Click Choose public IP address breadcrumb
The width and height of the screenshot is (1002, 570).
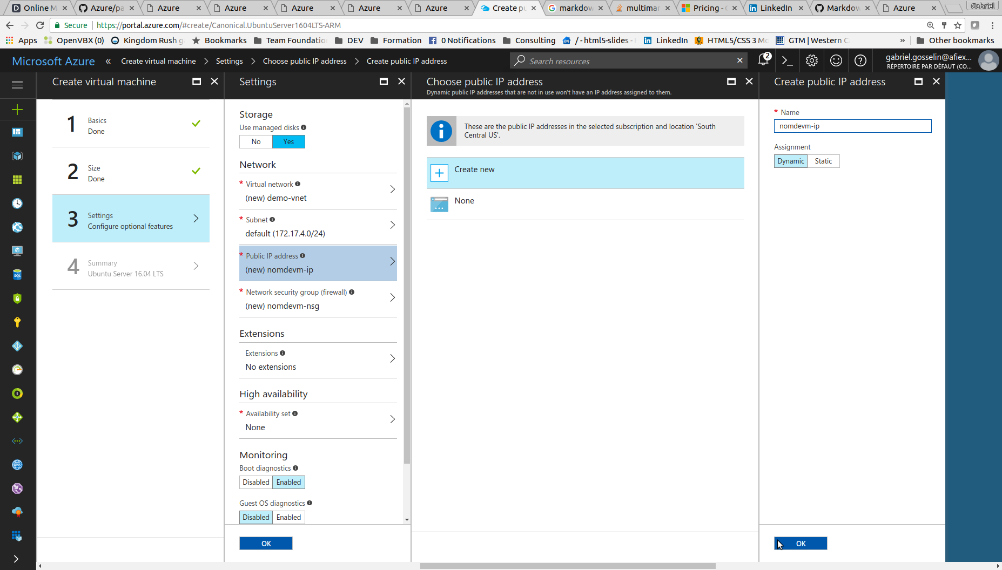[x=305, y=61]
